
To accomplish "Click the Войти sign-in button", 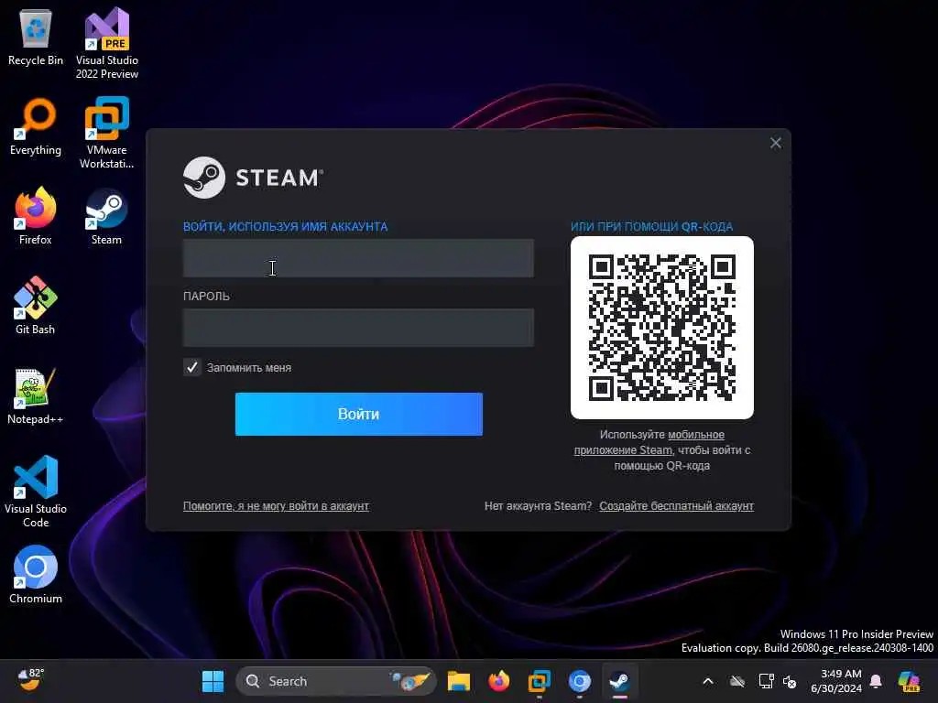I will pos(359,415).
